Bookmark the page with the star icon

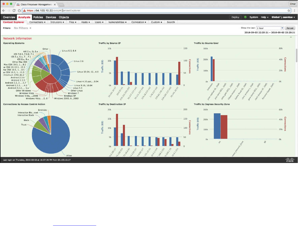(x=289, y=11)
